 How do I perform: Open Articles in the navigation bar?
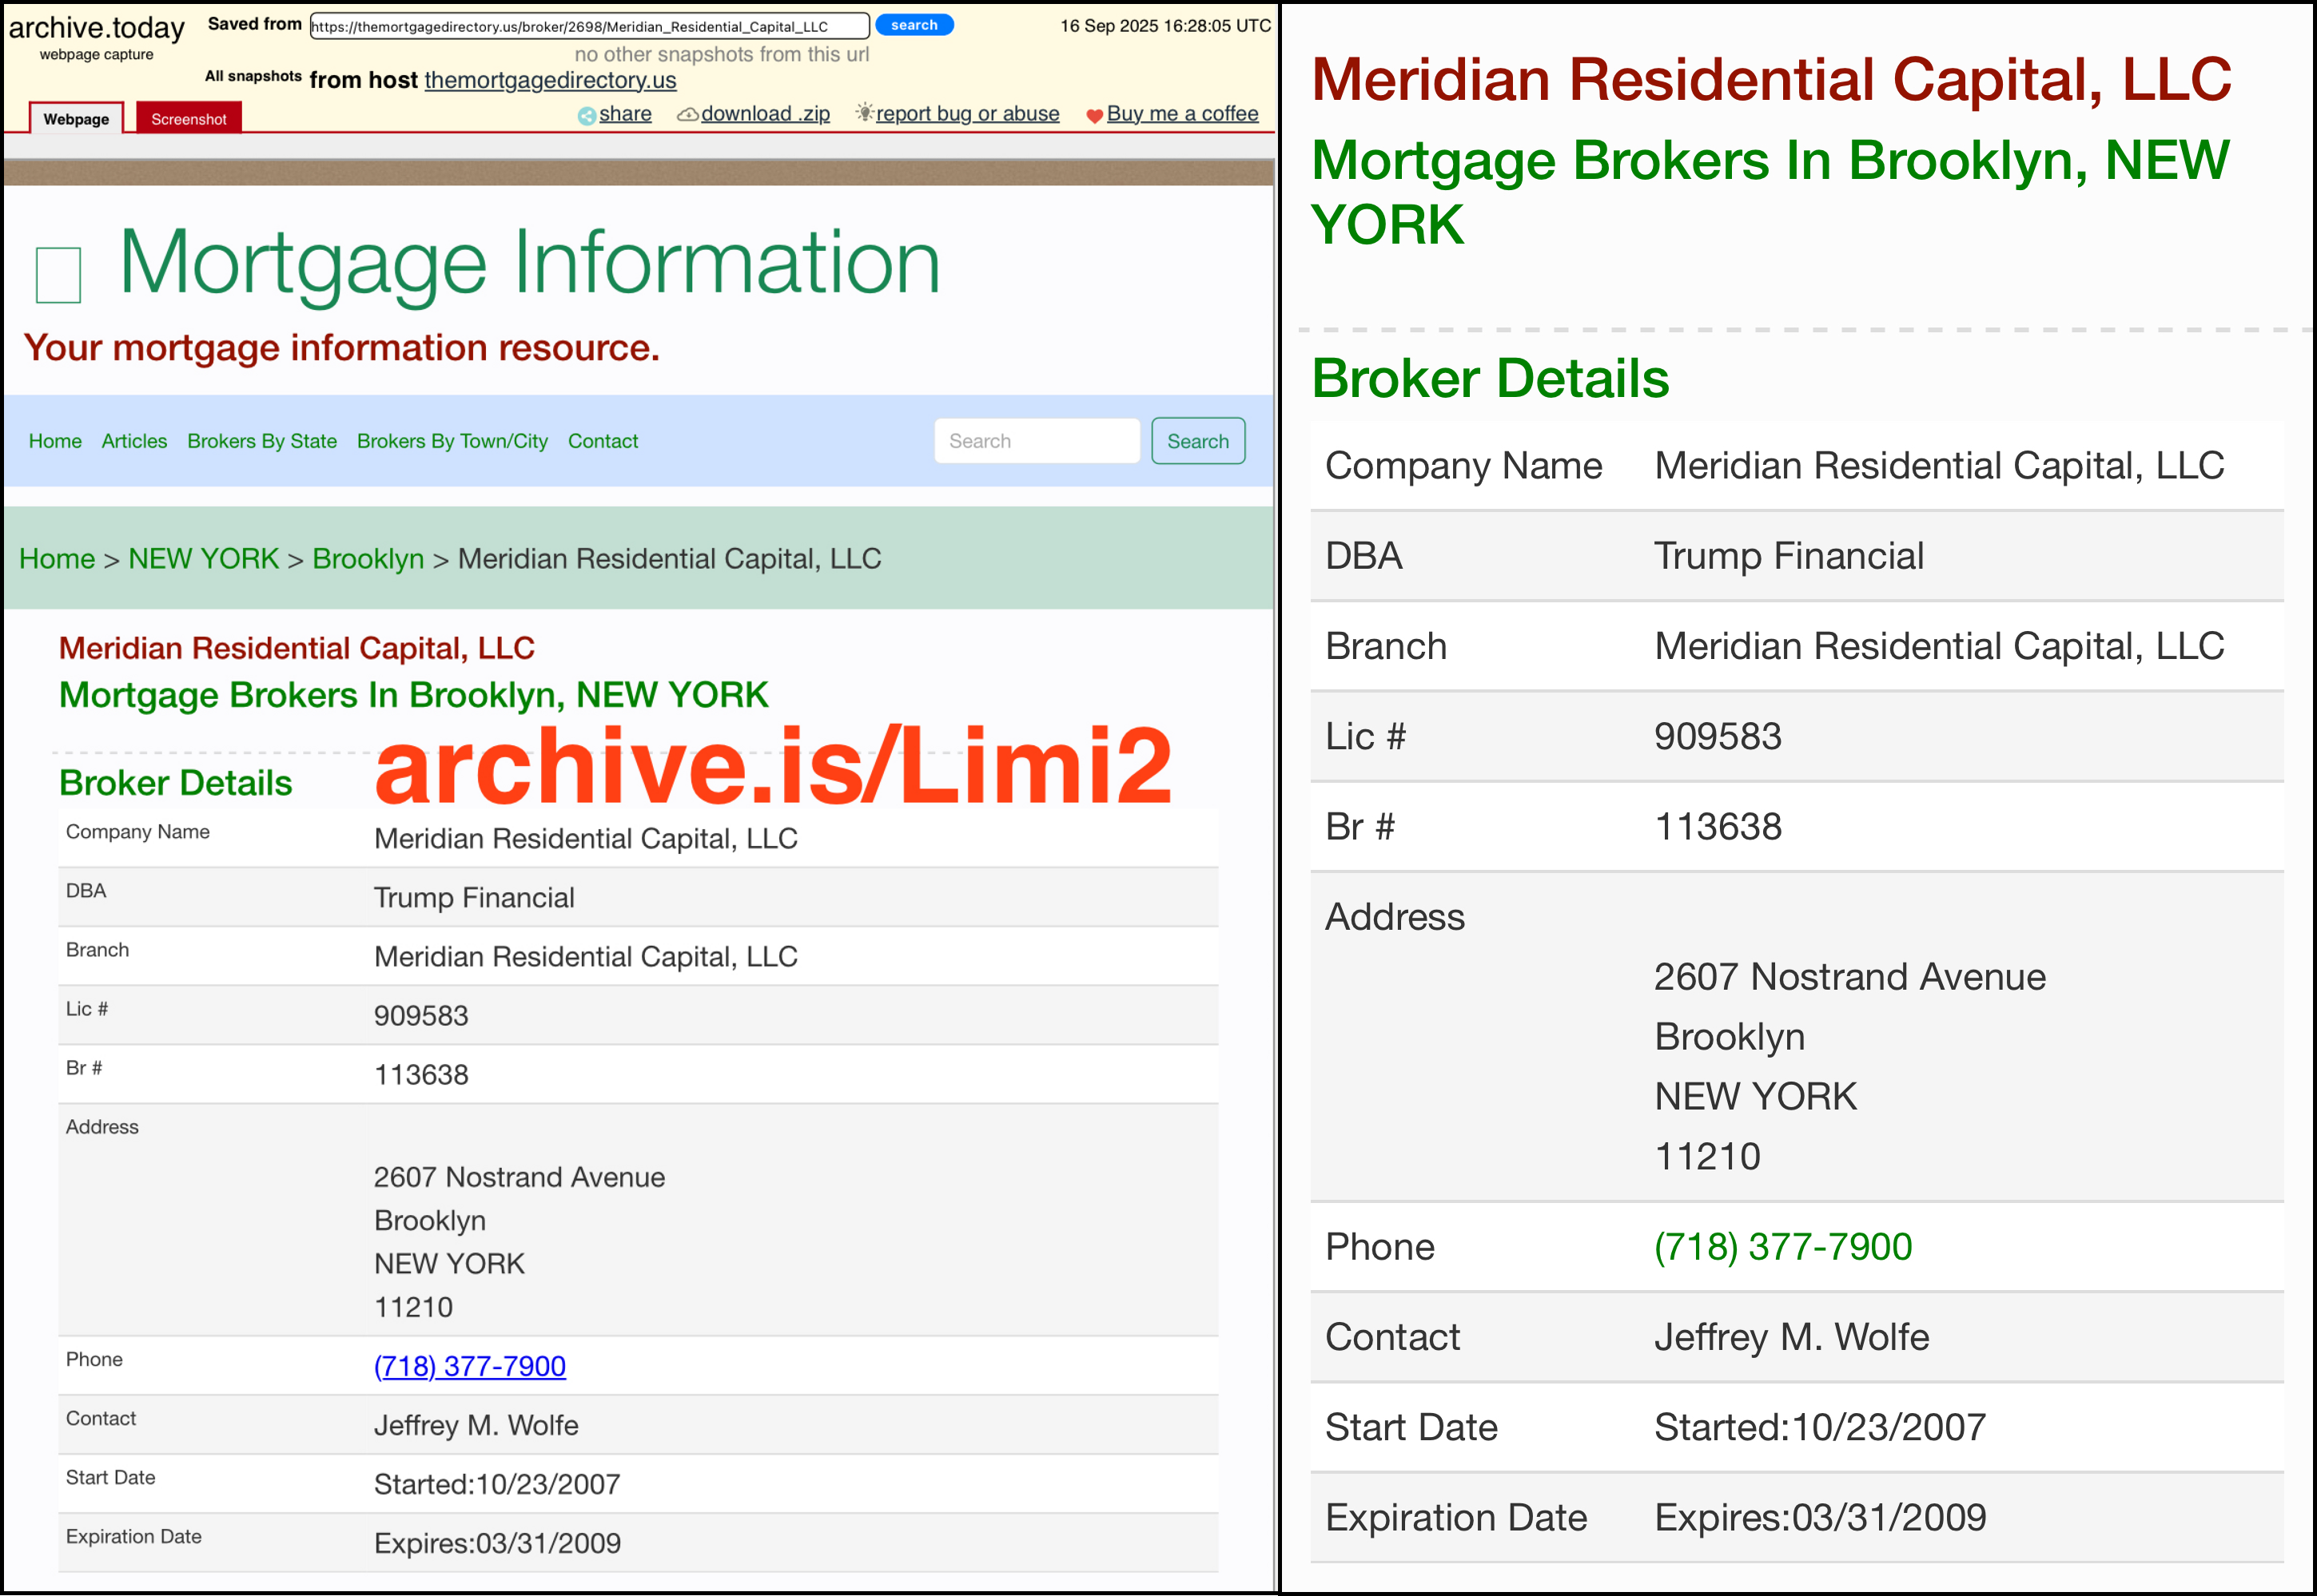[x=134, y=441]
